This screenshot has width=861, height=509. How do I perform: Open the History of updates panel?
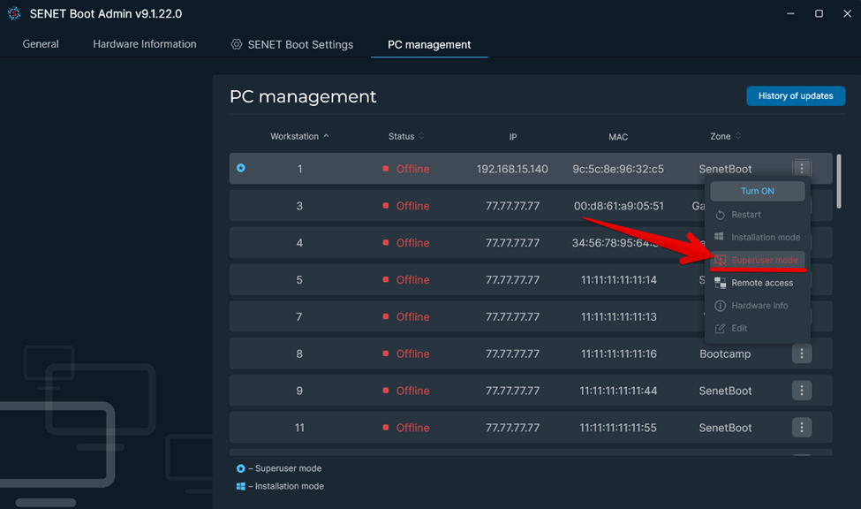coord(795,95)
